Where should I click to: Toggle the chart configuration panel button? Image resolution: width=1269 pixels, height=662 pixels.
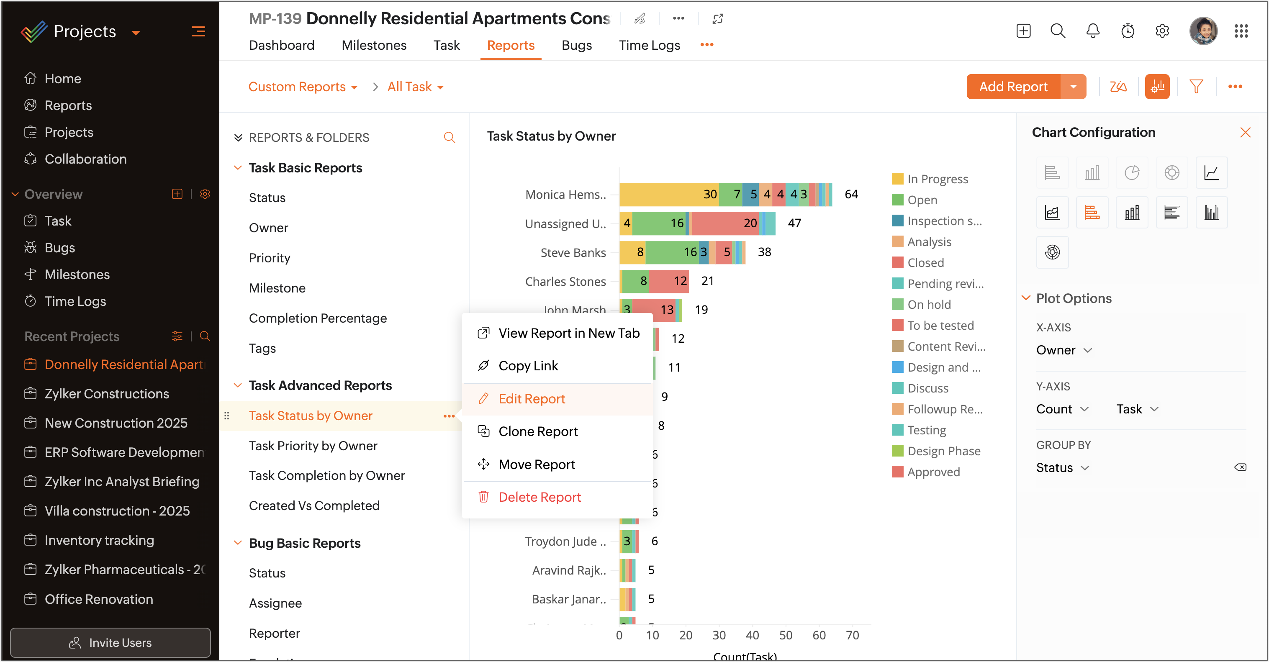[x=1157, y=87]
